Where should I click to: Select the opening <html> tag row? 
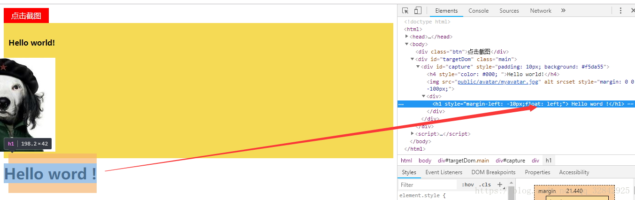tap(516, 29)
